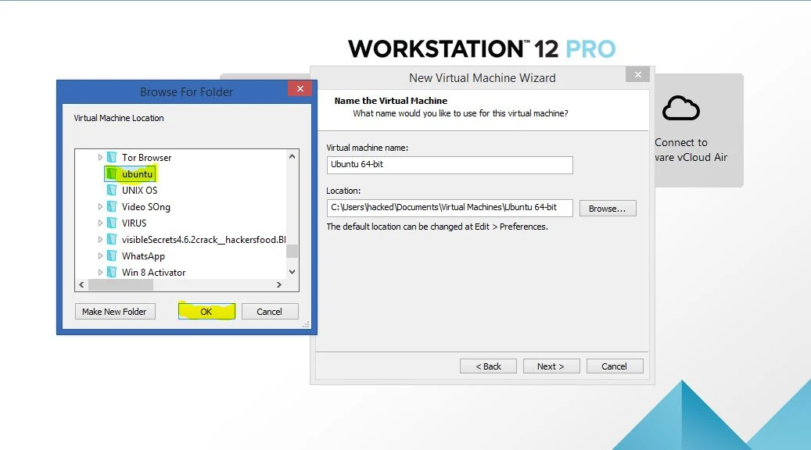Image resolution: width=811 pixels, height=450 pixels.
Task: Click the cloud icon for vCloud Air
Action: pos(680,108)
